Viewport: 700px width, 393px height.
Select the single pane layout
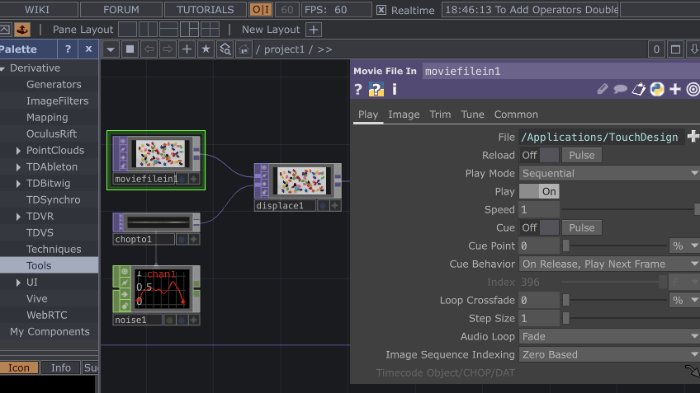127,30
